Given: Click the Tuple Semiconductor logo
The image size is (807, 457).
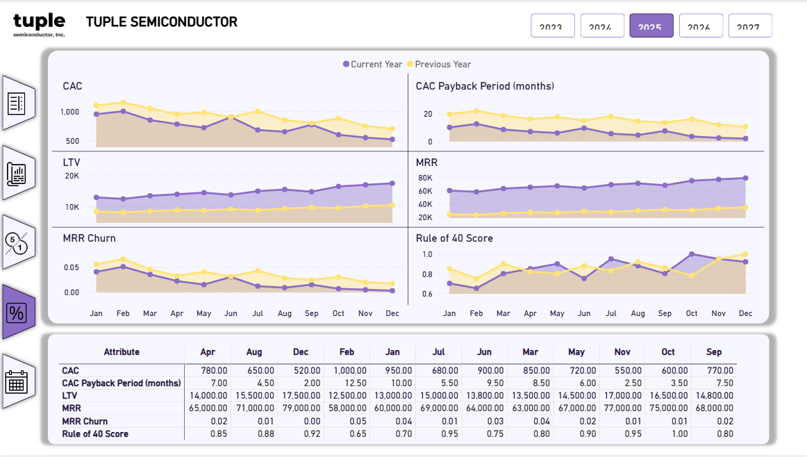Looking at the screenshot, I should coord(39,25).
